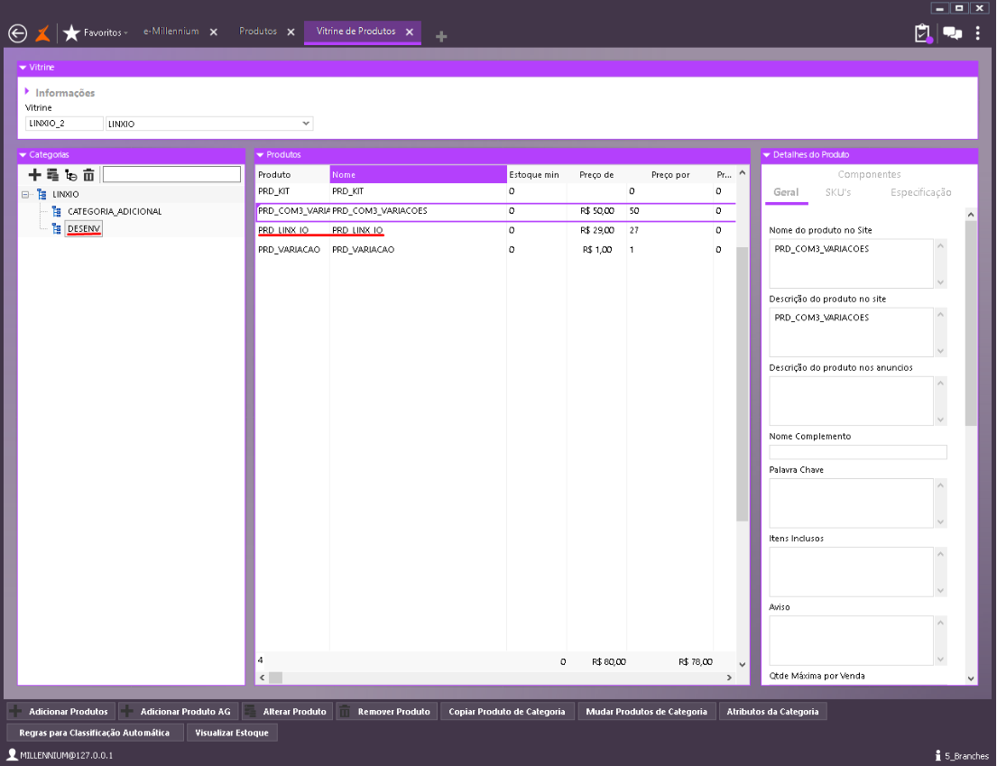Open Favoritos star menu
The width and height of the screenshot is (997, 766).
(96, 32)
